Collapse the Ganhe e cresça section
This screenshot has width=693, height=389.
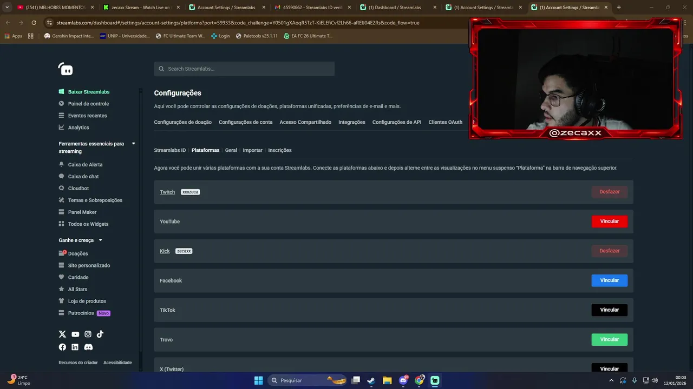coord(100,240)
